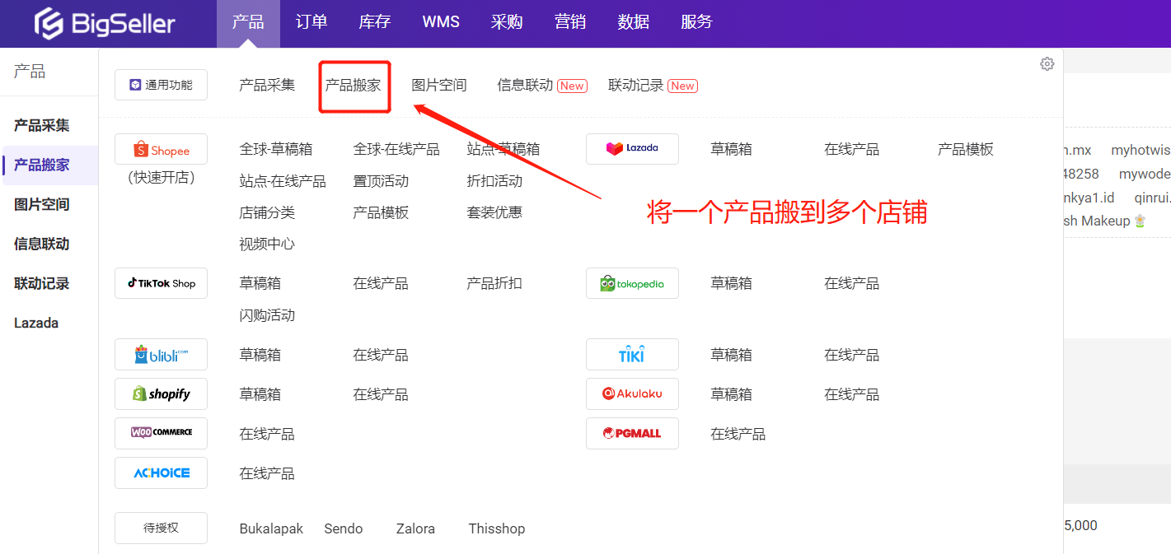Switch to the 营销 menu
Image resolution: width=1171 pixels, height=554 pixels.
569,22
